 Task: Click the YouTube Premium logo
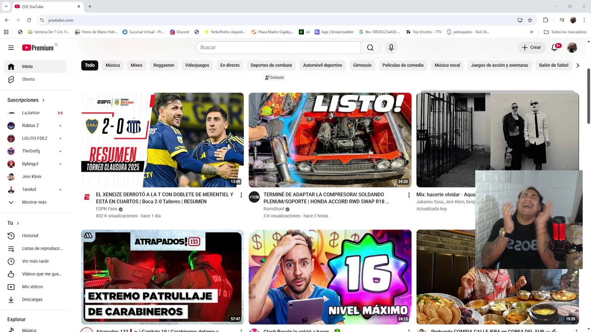click(39, 47)
